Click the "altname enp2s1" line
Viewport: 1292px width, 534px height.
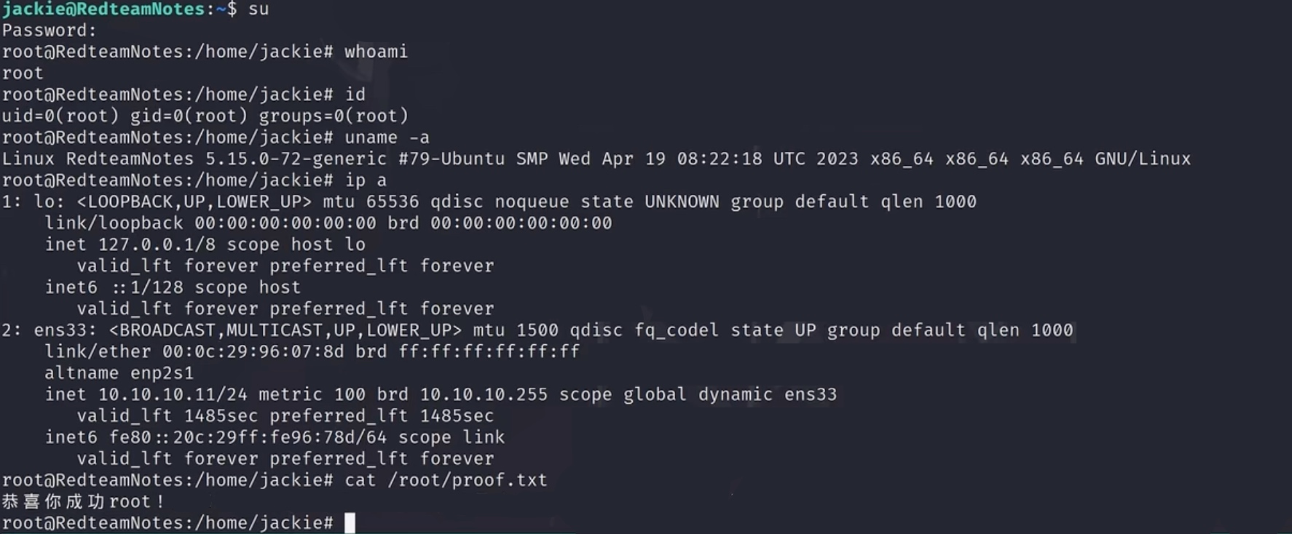(119, 373)
